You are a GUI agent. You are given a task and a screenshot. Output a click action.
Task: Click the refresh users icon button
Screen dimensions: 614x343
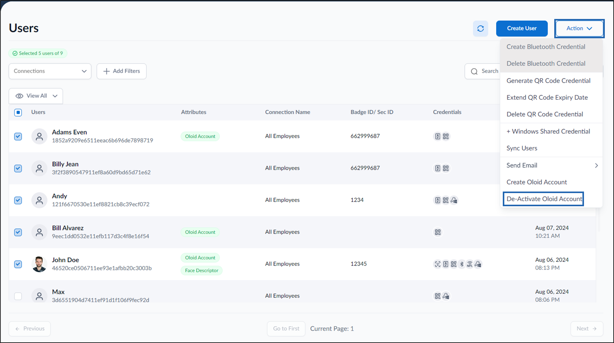point(480,28)
